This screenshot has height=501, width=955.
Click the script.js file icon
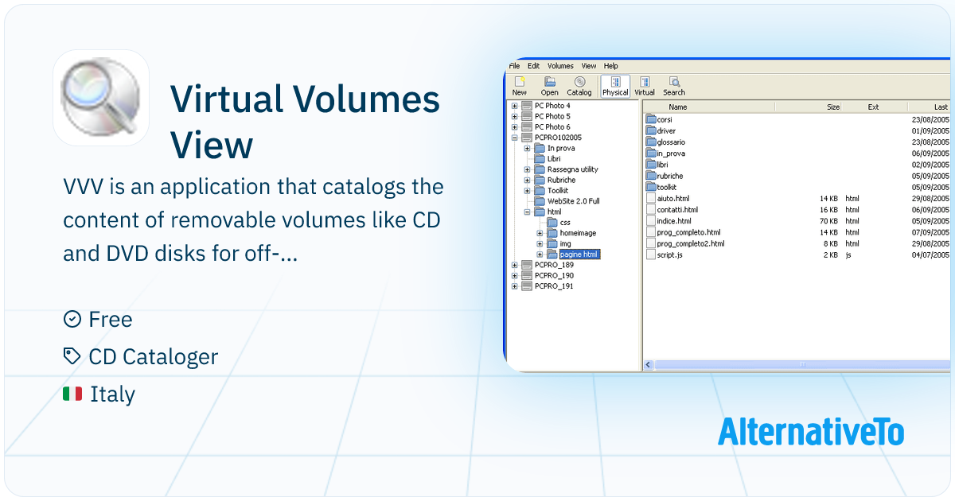650,254
